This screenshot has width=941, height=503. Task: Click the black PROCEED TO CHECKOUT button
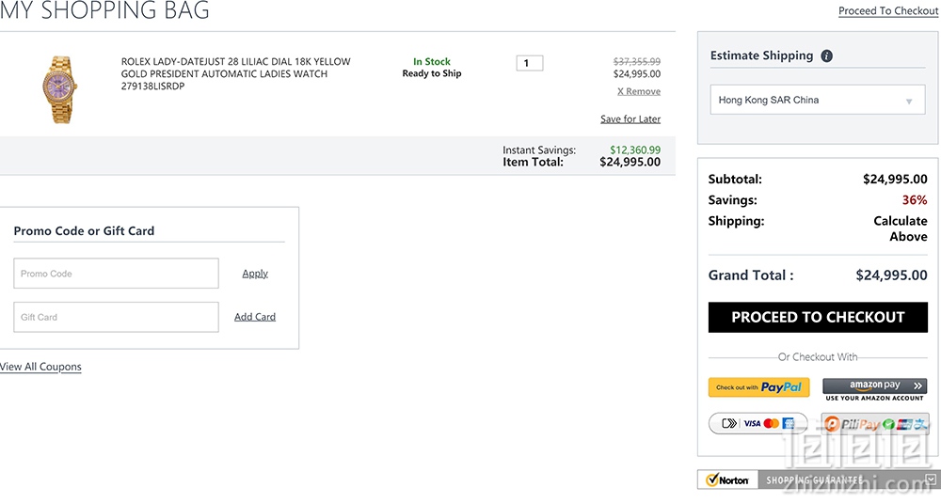point(818,317)
